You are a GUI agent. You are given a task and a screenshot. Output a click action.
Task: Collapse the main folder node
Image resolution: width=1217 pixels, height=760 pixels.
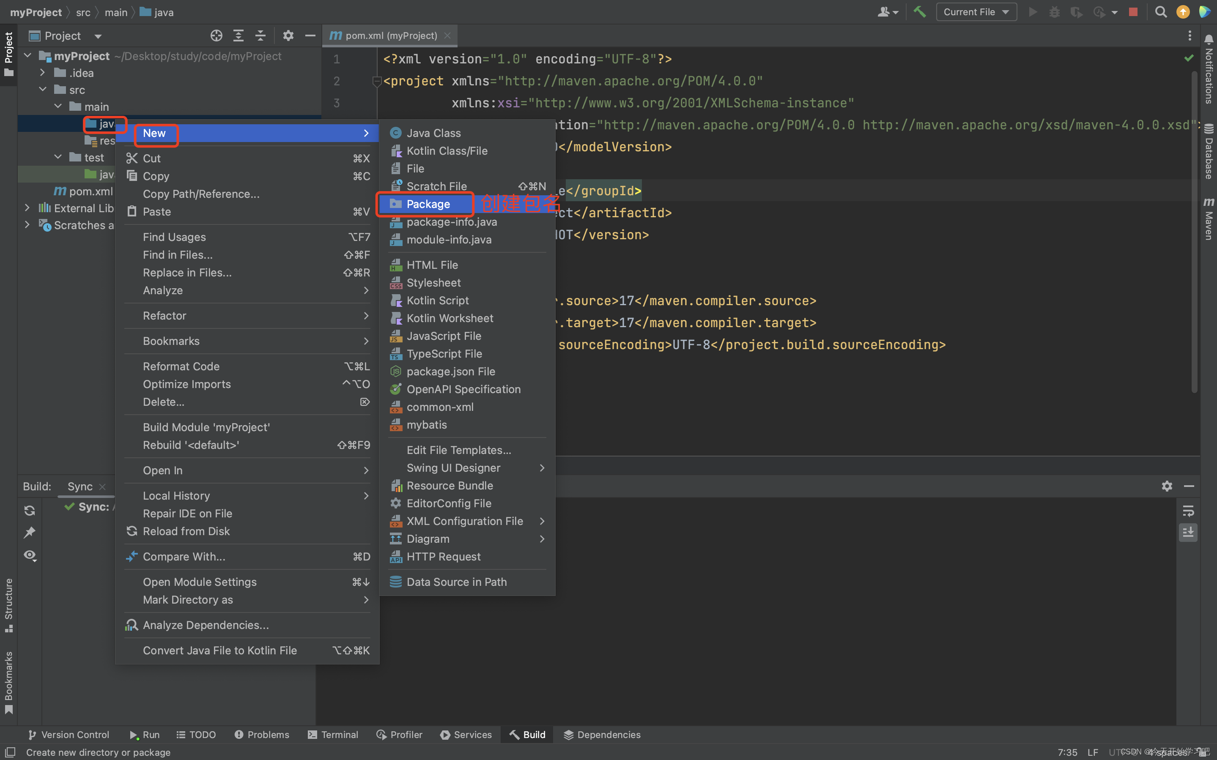click(58, 107)
